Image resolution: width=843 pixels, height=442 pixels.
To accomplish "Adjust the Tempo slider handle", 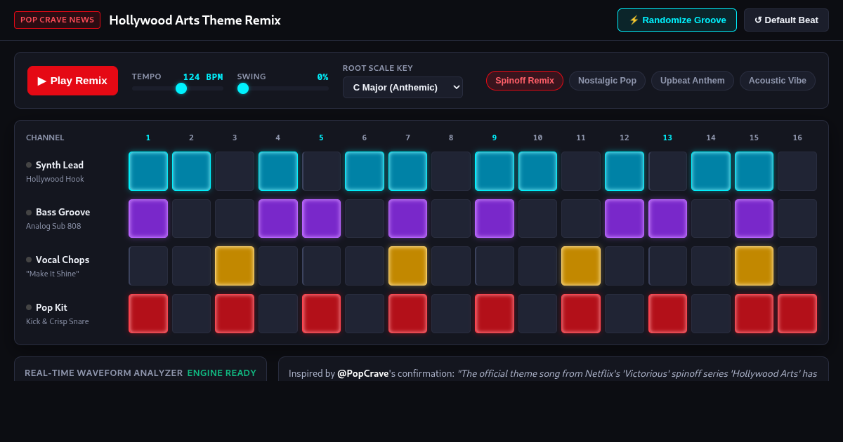I will click(x=181, y=88).
